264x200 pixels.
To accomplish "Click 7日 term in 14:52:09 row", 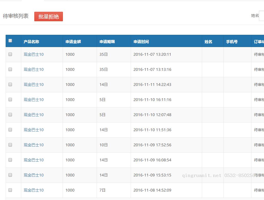I will click(x=102, y=190).
